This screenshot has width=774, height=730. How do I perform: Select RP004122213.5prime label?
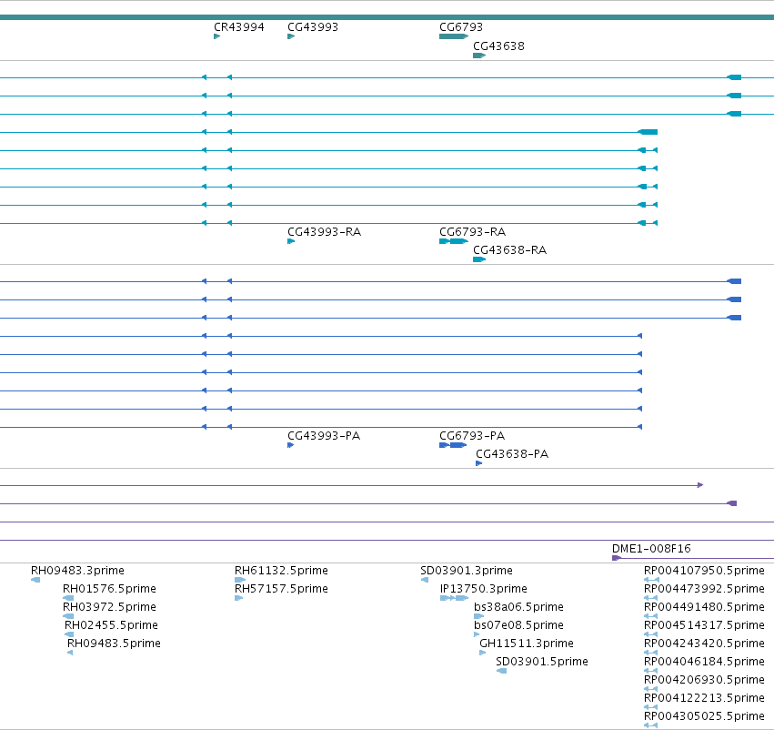(704, 698)
